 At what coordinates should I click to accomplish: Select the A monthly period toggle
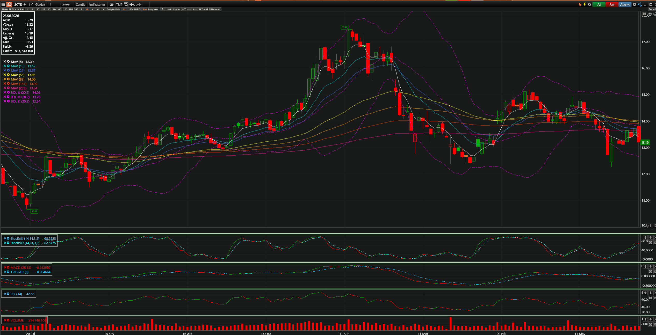click(x=98, y=9)
